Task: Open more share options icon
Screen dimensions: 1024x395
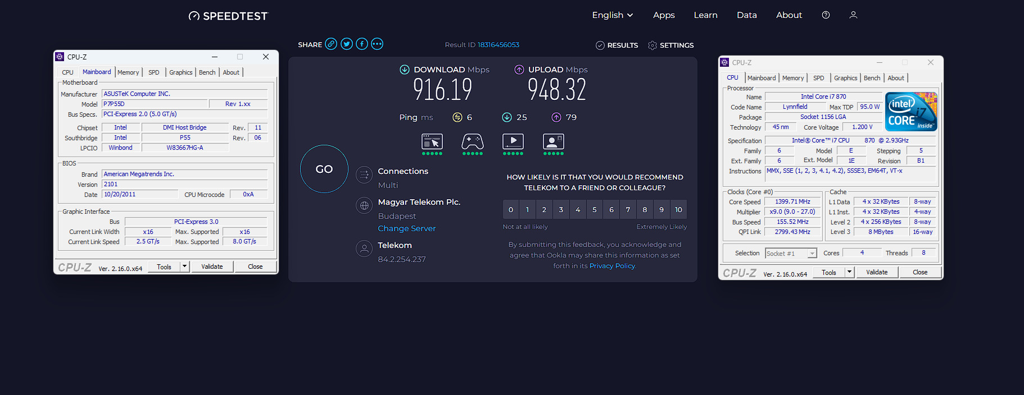Action: pyautogui.click(x=377, y=44)
